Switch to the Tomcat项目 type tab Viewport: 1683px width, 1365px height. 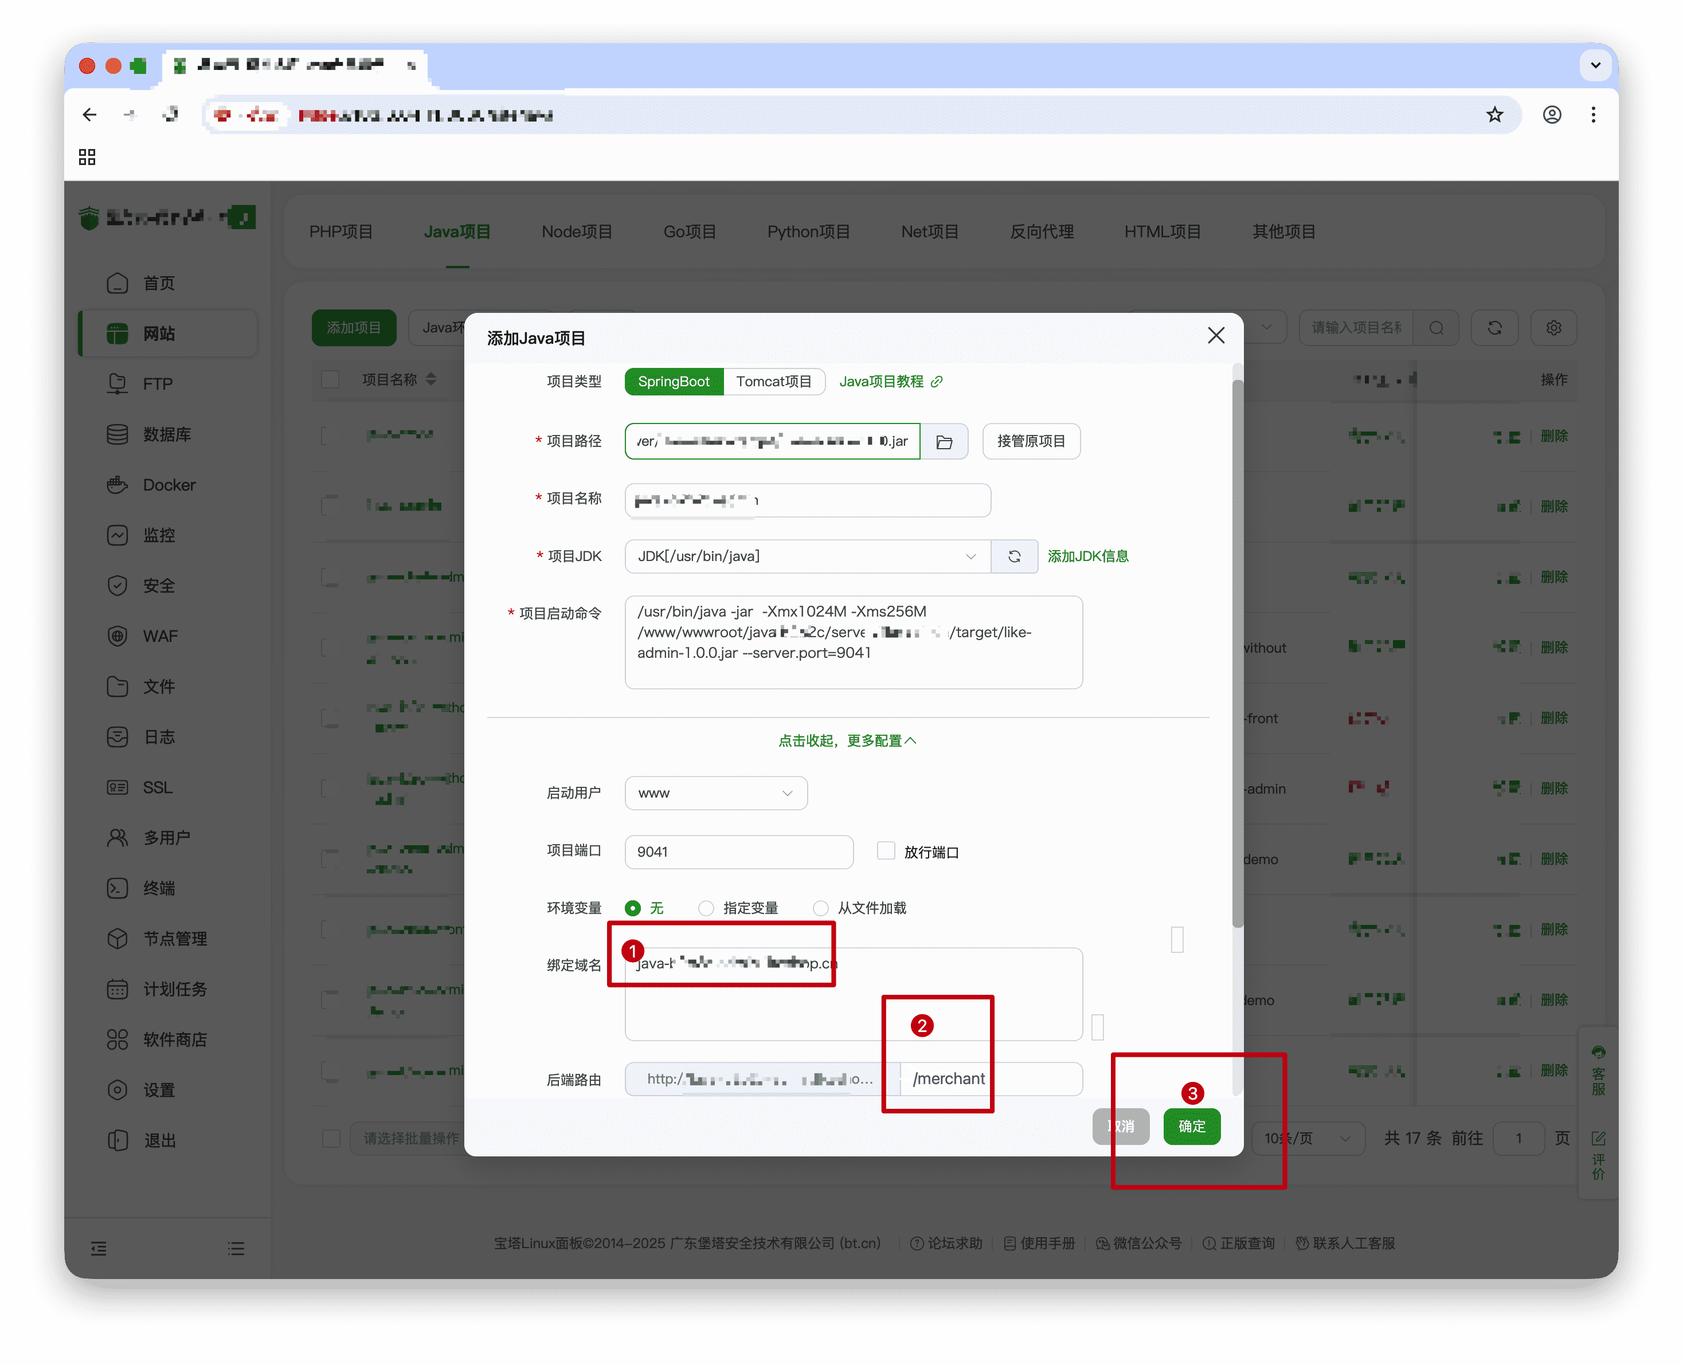tap(773, 381)
